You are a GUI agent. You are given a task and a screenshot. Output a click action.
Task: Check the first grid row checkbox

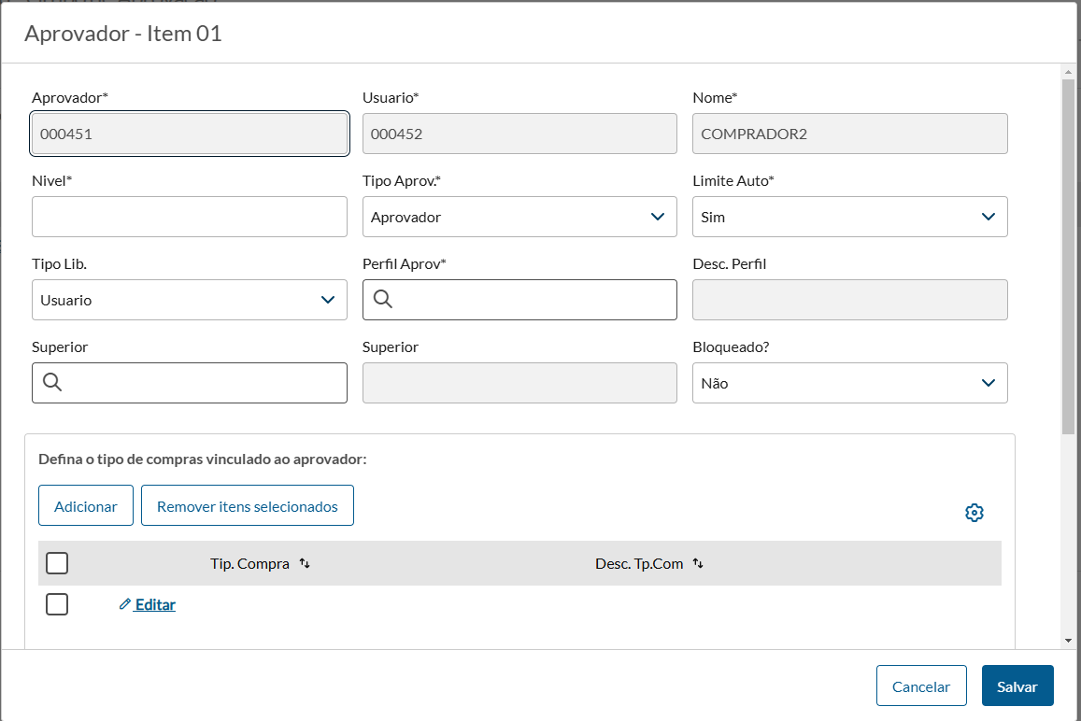[57, 604]
